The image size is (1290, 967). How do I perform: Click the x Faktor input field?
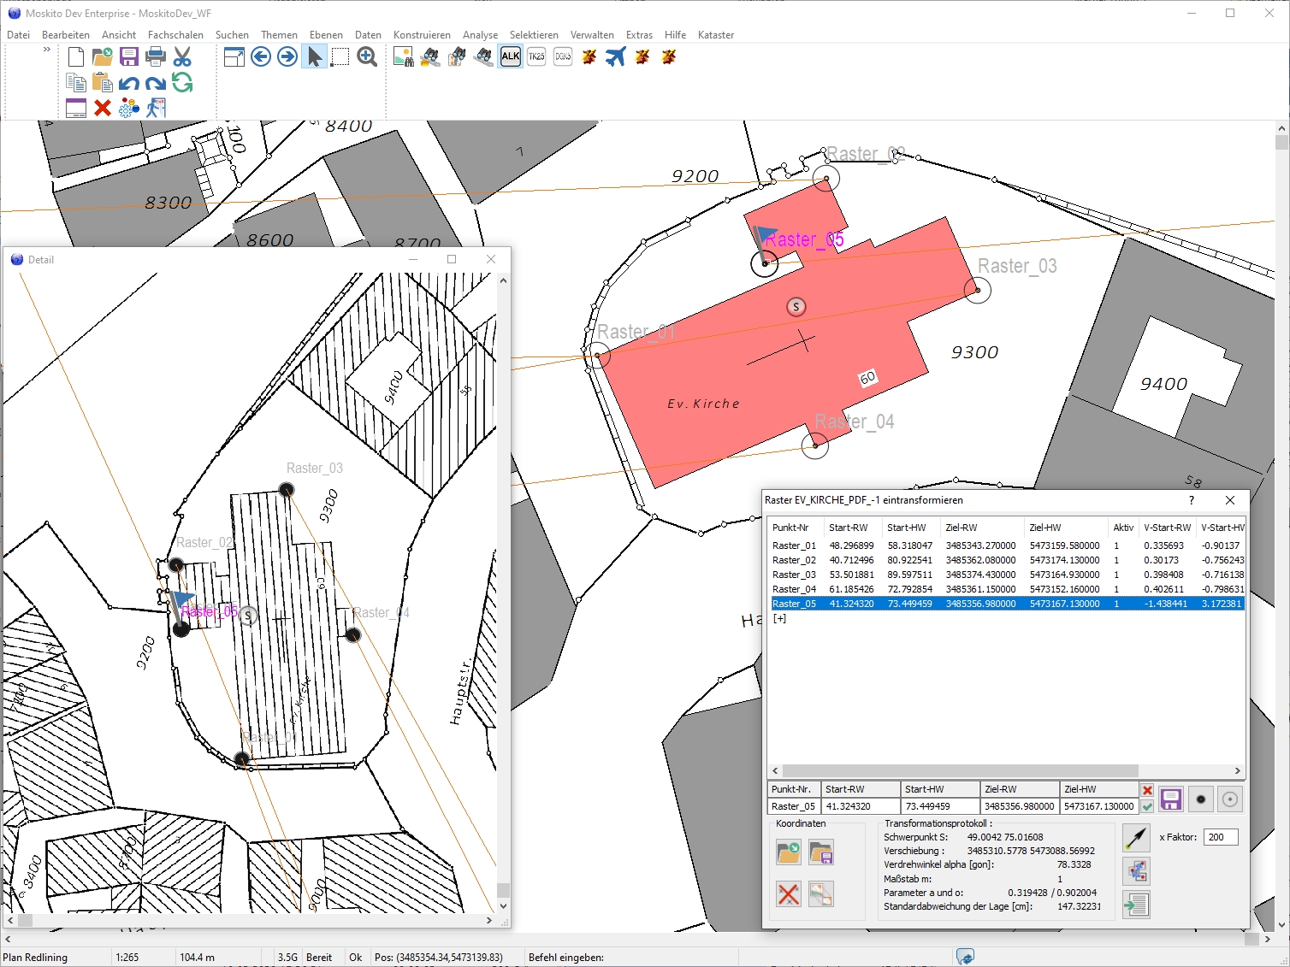[1220, 837]
